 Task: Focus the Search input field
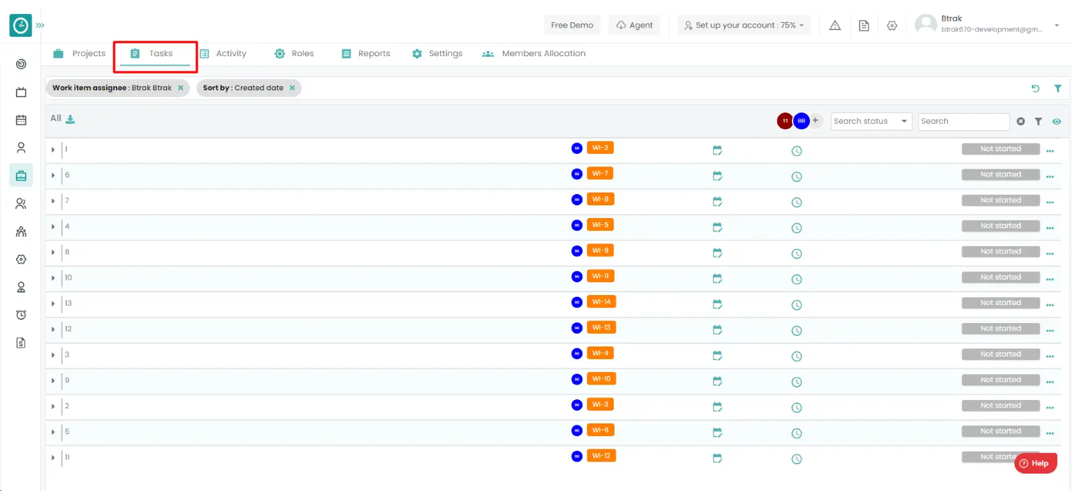tap(963, 121)
